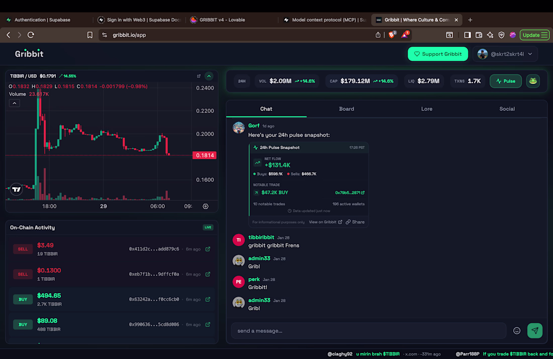Toggle the browser sidebar panel icon
This screenshot has width=553, height=359.
(468, 35)
